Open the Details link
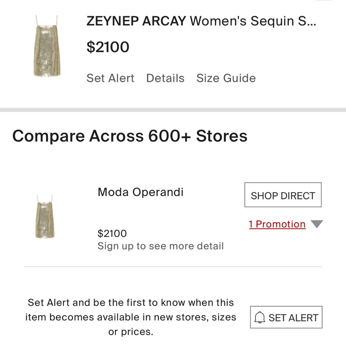The image size is (346, 346). coord(165,78)
